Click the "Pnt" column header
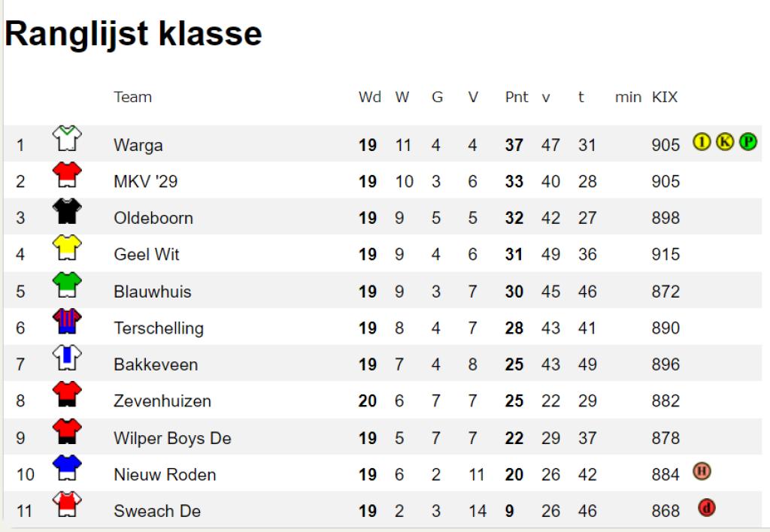The width and height of the screenshot is (770, 532). (x=516, y=97)
